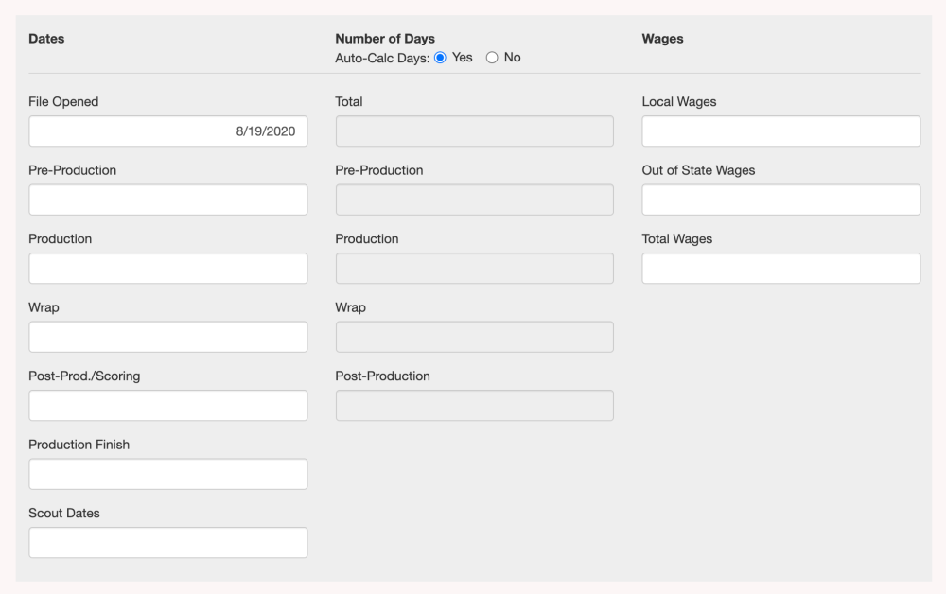Click the File Opened date field
Viewport: 946px width, 594px height.
pyautogui.click(x=167, y=131)
